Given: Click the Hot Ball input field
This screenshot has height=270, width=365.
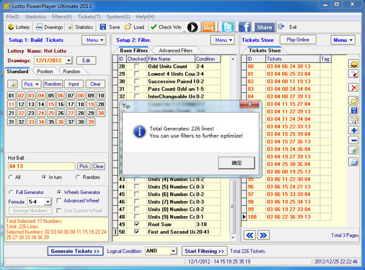Looking at the screenshot, I should 41,166.
